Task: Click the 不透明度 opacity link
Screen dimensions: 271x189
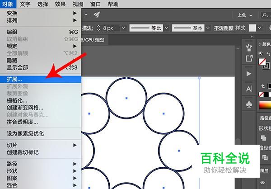Action: 224,28
